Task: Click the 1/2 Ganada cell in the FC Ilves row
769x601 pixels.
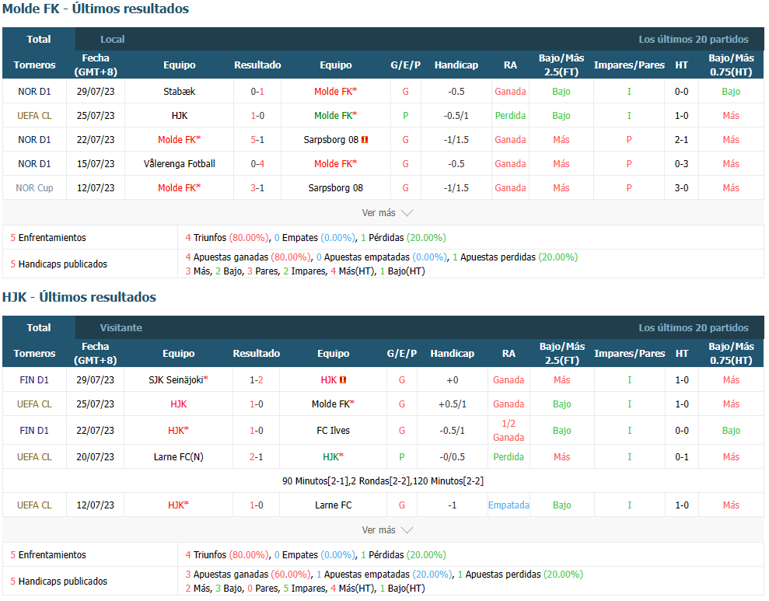Action: [509, 431]
